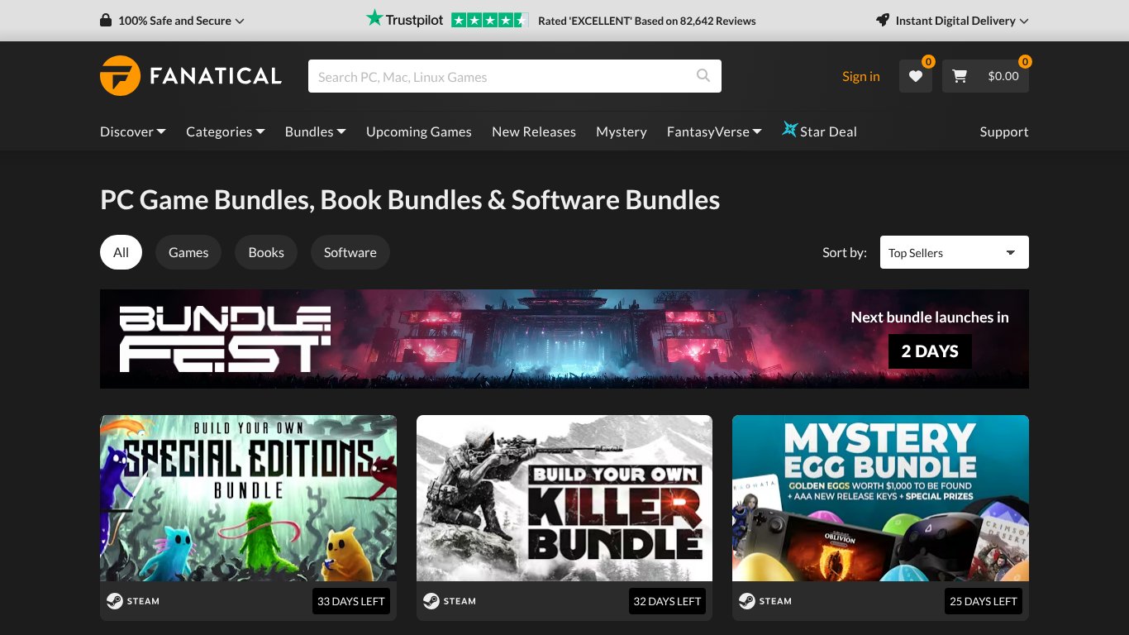This screenshot has width=1129, height=635.
Task: Click the search magnifier icon
Action: point(703,76)
